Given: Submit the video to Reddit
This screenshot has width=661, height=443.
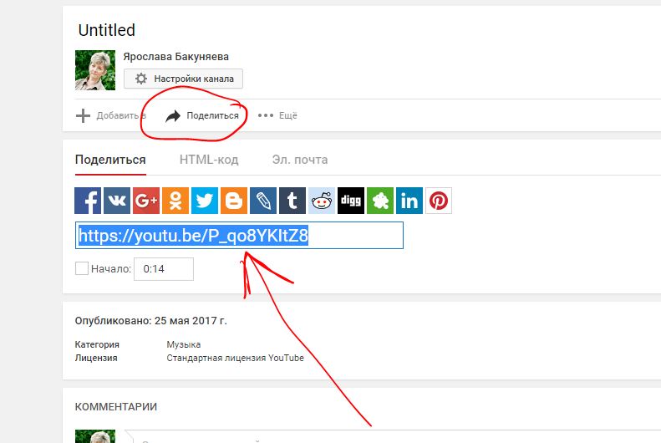Looking at the screenshot, I should [x=322, y=201].
